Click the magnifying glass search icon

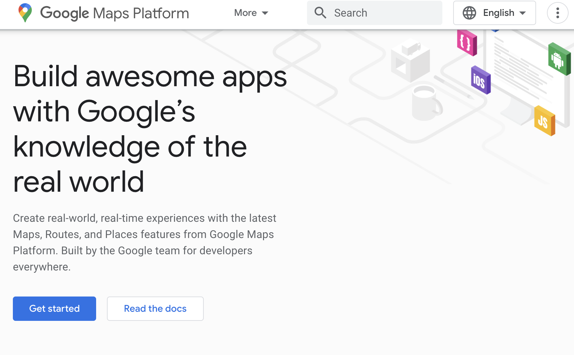(x=320, y=13)
